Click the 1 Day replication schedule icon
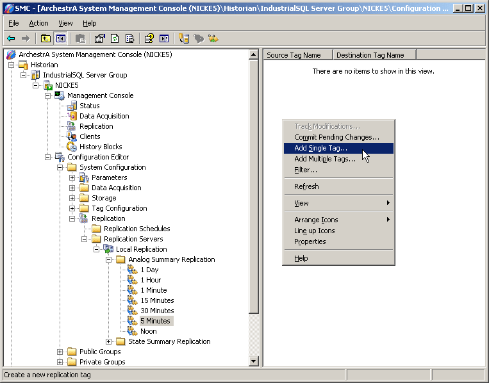Image resolution: width=489 pixels, height=383 pixels. (x=133, y=270)
